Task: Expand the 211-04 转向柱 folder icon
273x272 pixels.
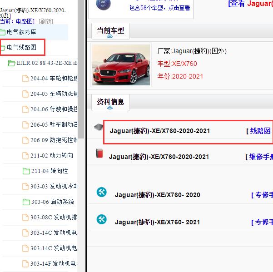Action: pos(26,171)
